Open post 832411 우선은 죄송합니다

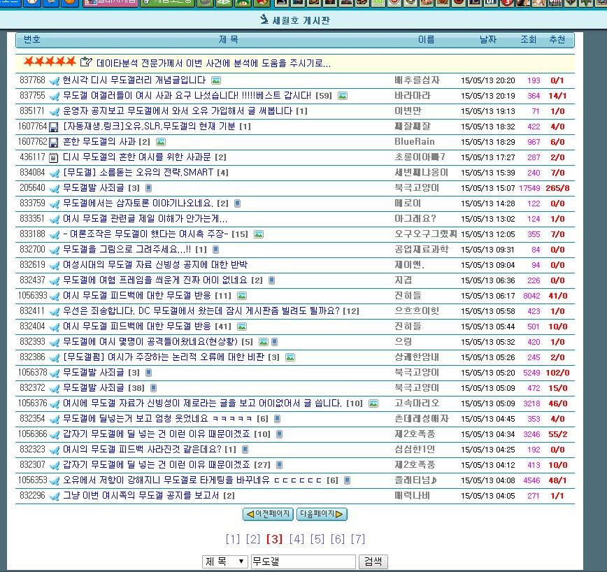coord(201,311)
